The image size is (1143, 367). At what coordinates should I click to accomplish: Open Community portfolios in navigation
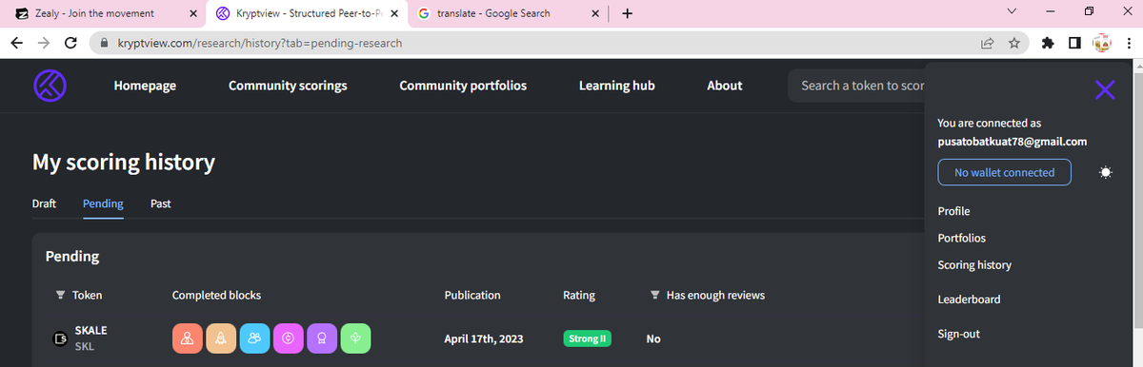click(463, 86)
